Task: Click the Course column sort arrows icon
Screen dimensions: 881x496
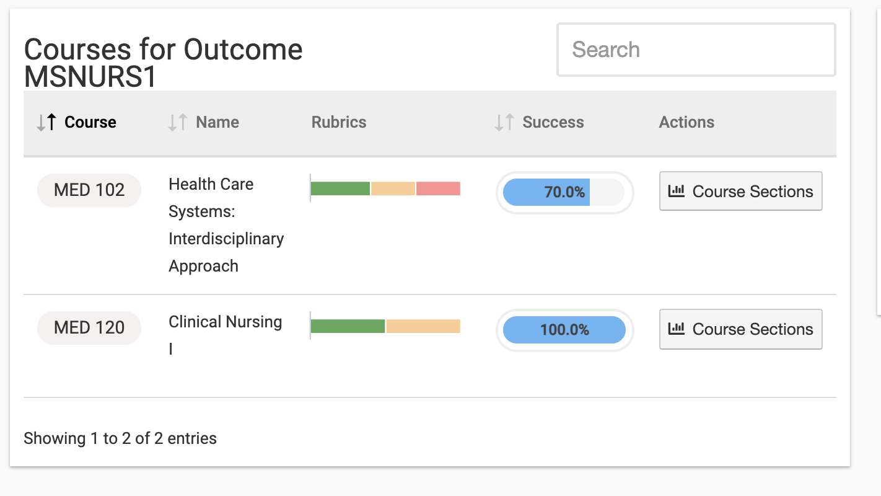Action: 46,123
